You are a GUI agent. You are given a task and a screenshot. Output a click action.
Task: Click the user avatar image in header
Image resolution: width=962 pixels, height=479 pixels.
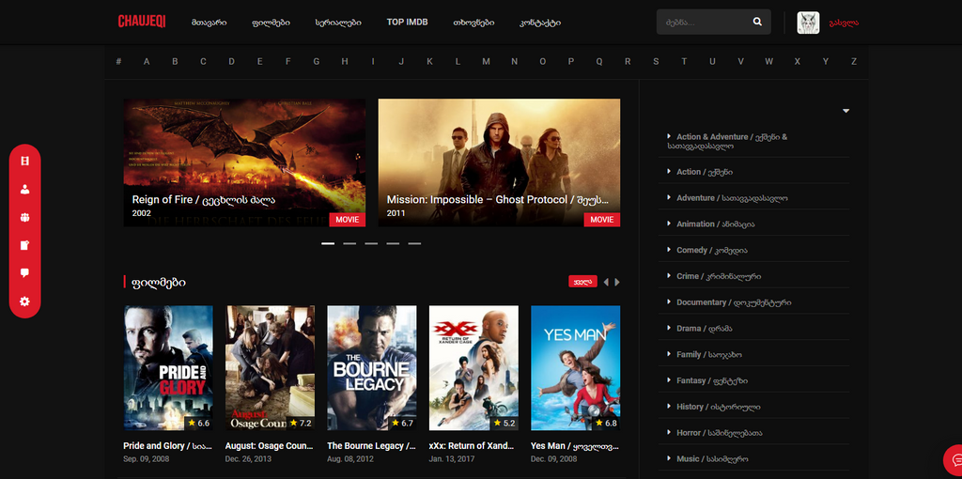808,23
